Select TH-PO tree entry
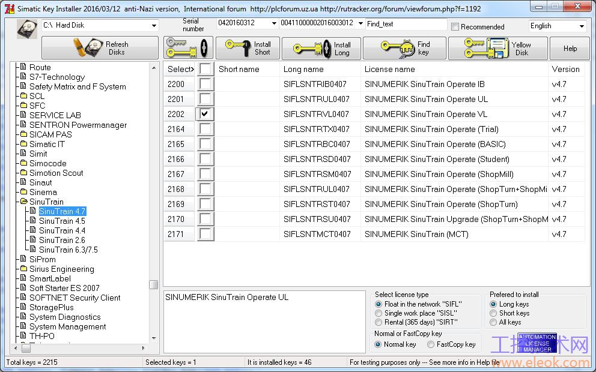Screen dimensions: 596x372 (x=42, y=336)
